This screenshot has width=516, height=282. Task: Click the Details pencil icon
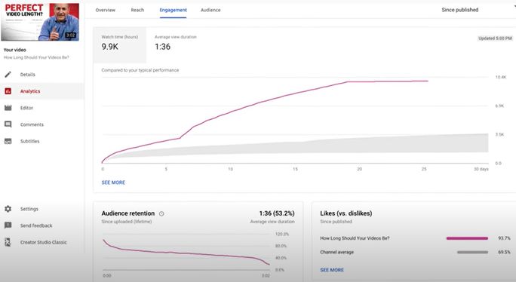click(x=8, y=75)
